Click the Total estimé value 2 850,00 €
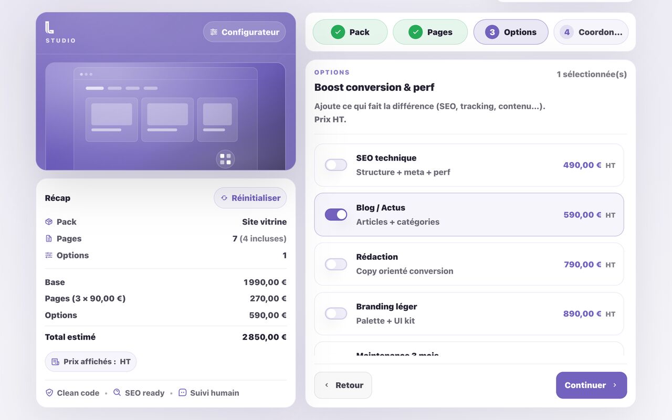The image size is (672, 420). tap(264, 337)
